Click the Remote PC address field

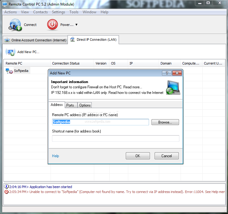tap(100, 122)
